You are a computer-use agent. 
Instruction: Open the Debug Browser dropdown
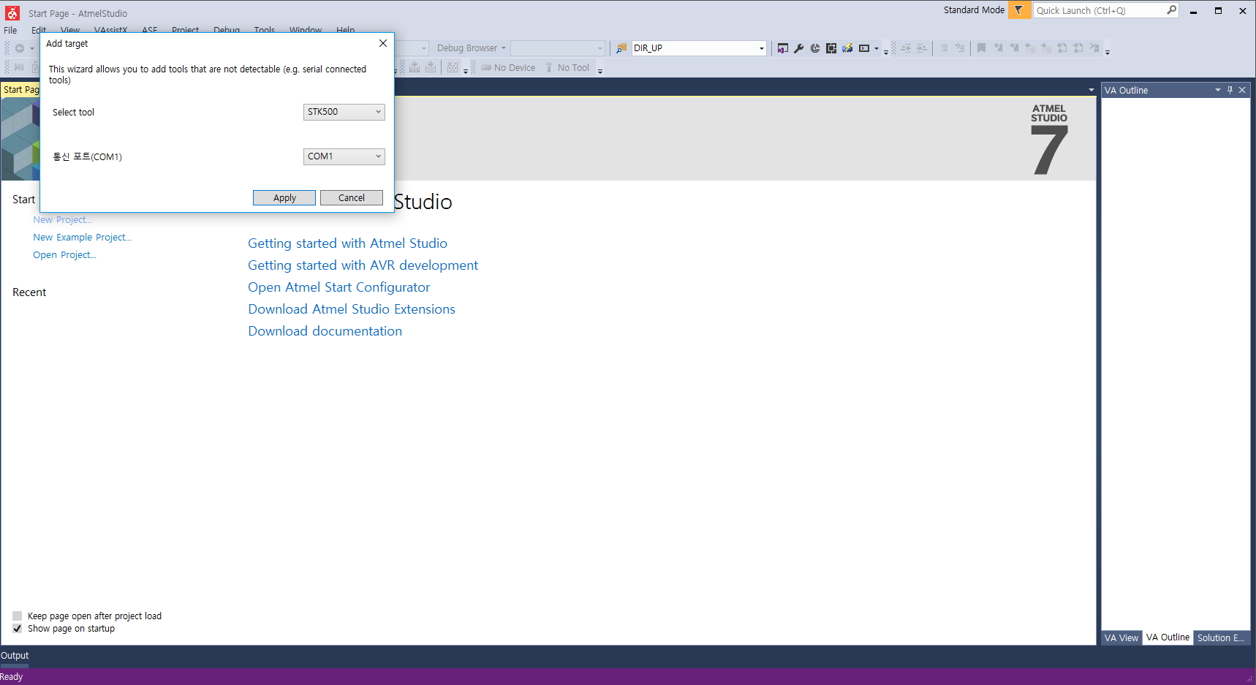[x=472, y=48]
